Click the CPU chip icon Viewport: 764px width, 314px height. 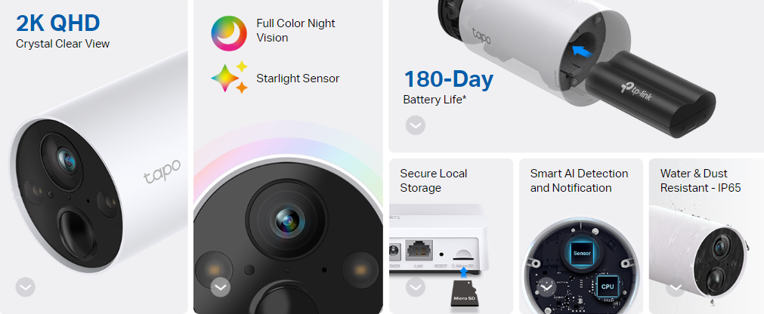pyautogui.click(x=607, y=286)
